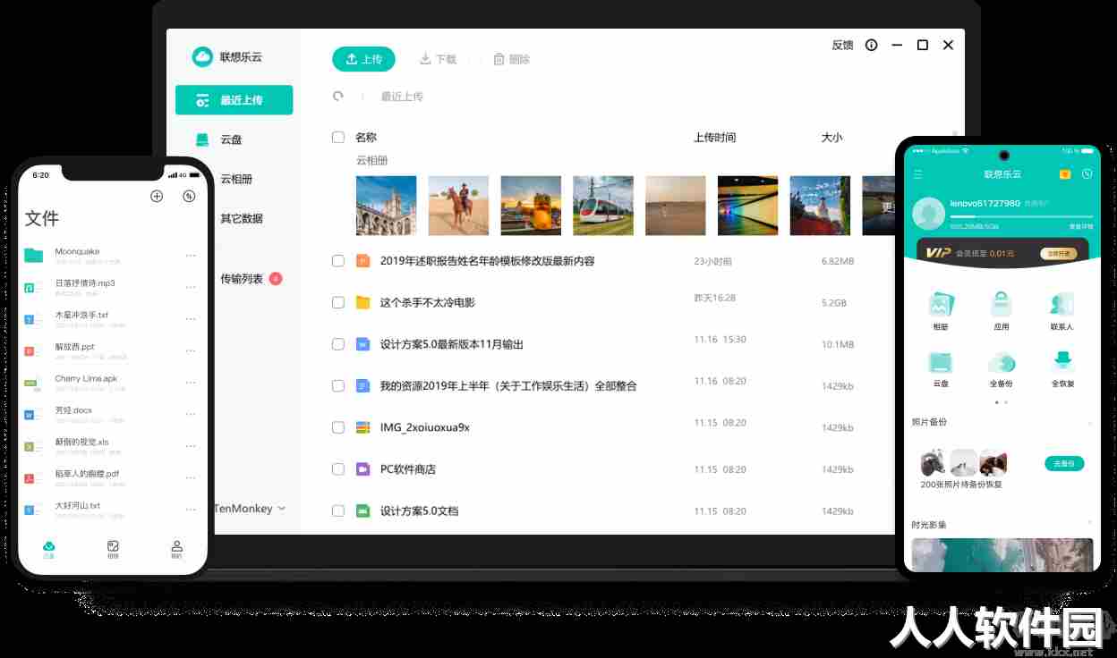Open more options for 芳烃.docx
1117x658 pixels.
click(191, 414)
